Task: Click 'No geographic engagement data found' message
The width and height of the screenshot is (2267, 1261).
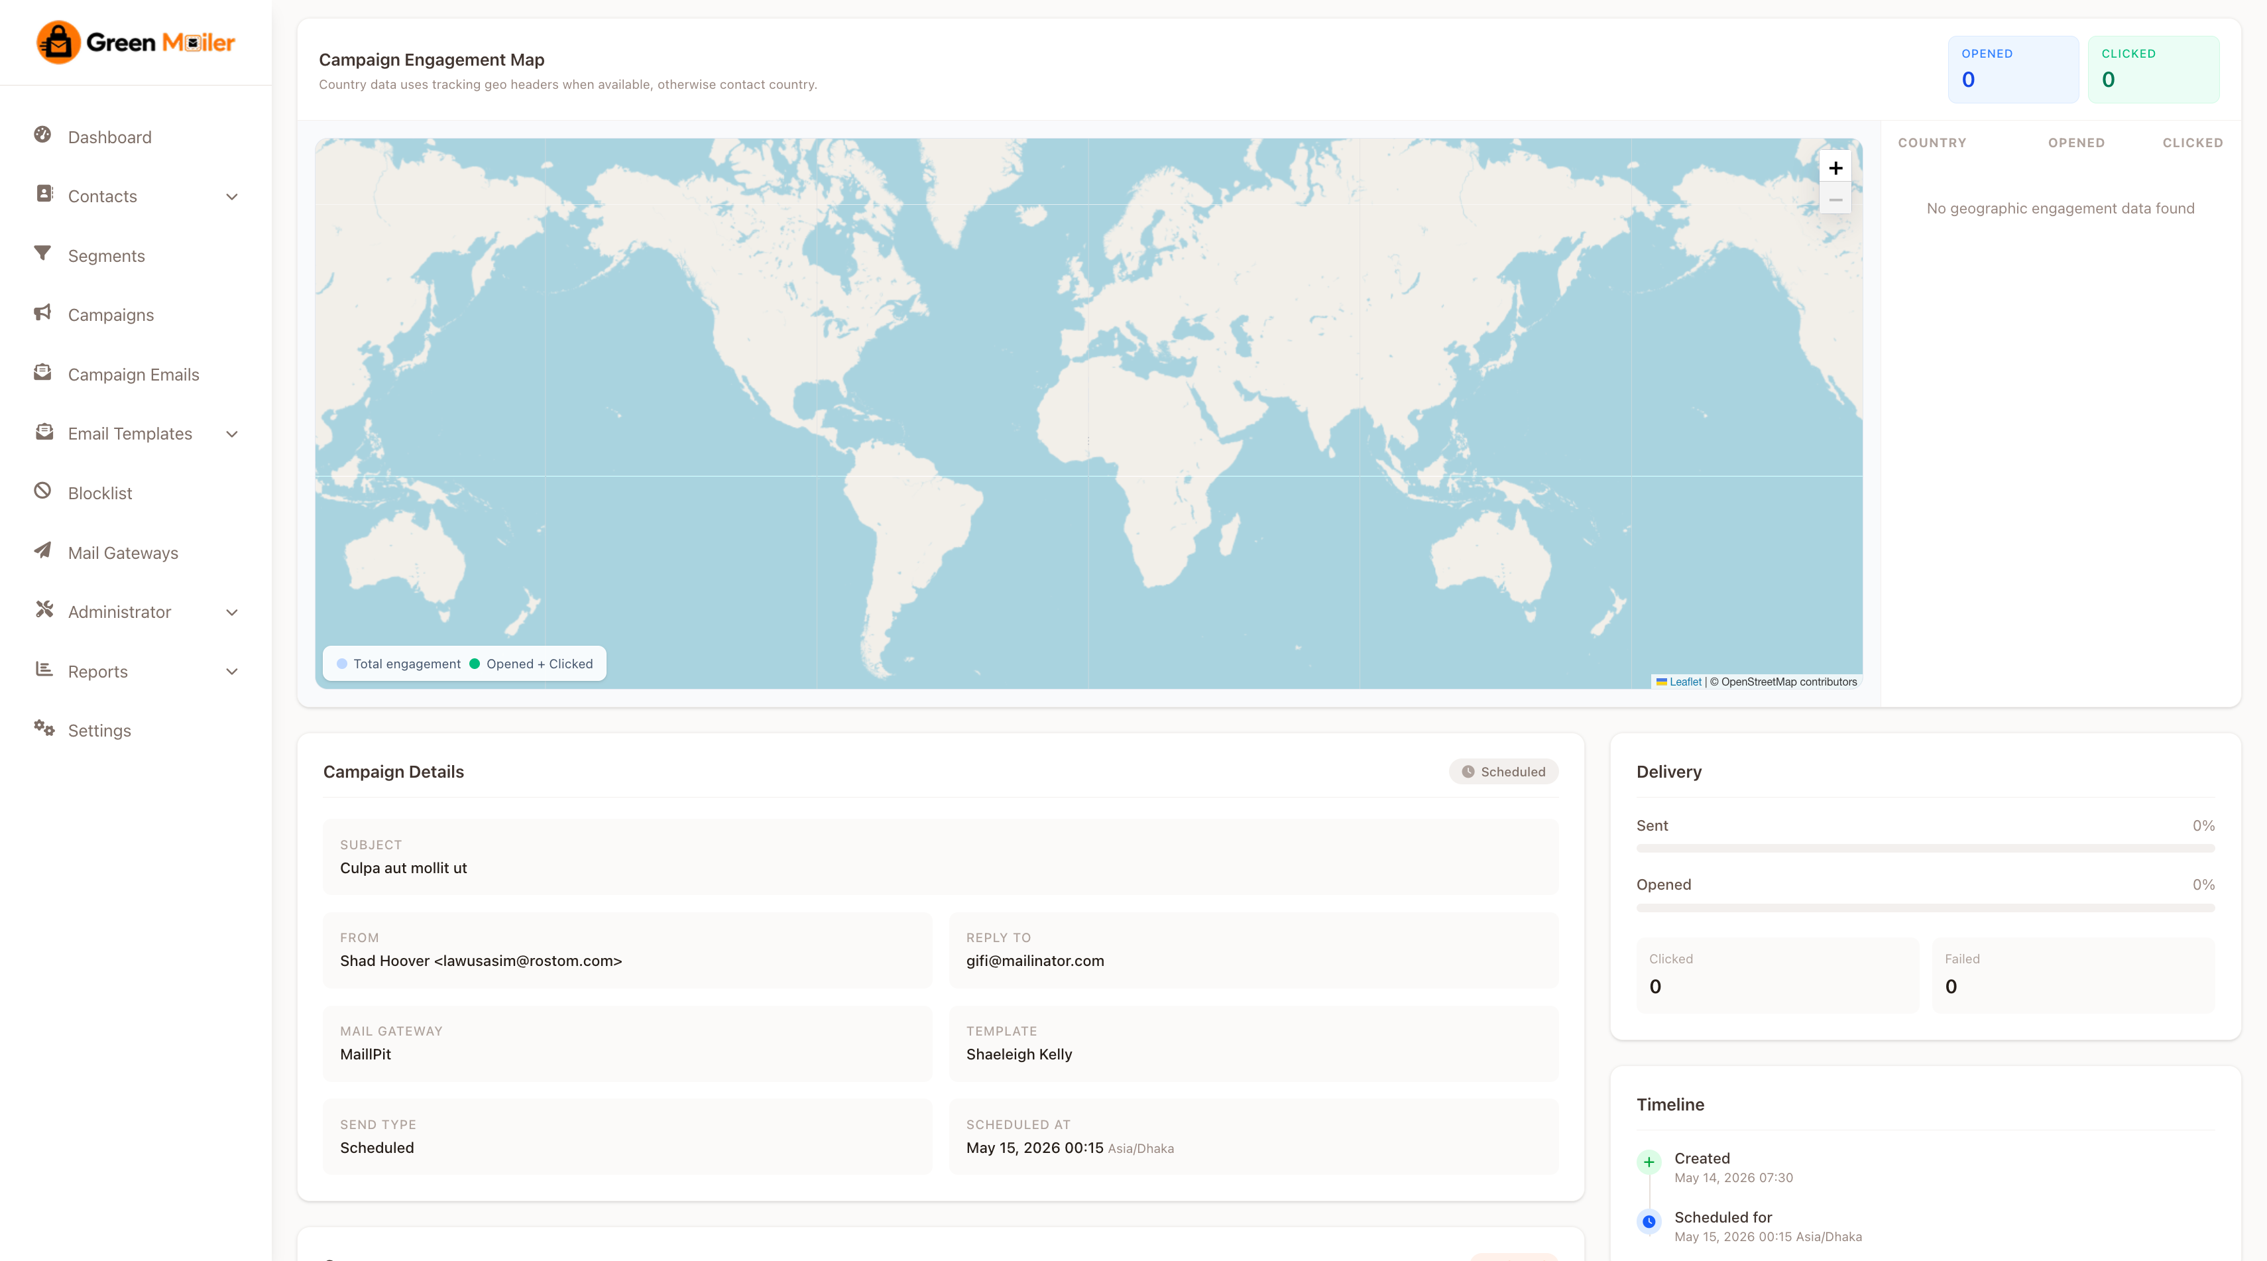Action: pyautogui.click(x=2060, y=209)
